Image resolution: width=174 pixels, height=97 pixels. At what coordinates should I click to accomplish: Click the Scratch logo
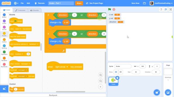6,3
